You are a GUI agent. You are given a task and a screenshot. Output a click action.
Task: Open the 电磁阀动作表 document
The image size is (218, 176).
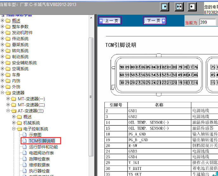(41, 153)
